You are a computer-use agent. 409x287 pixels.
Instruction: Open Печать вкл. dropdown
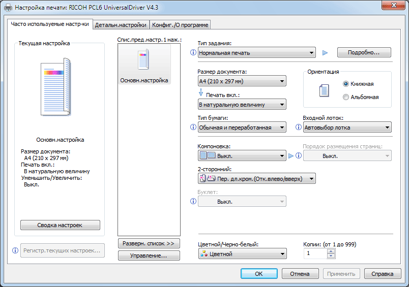(242, 105)
